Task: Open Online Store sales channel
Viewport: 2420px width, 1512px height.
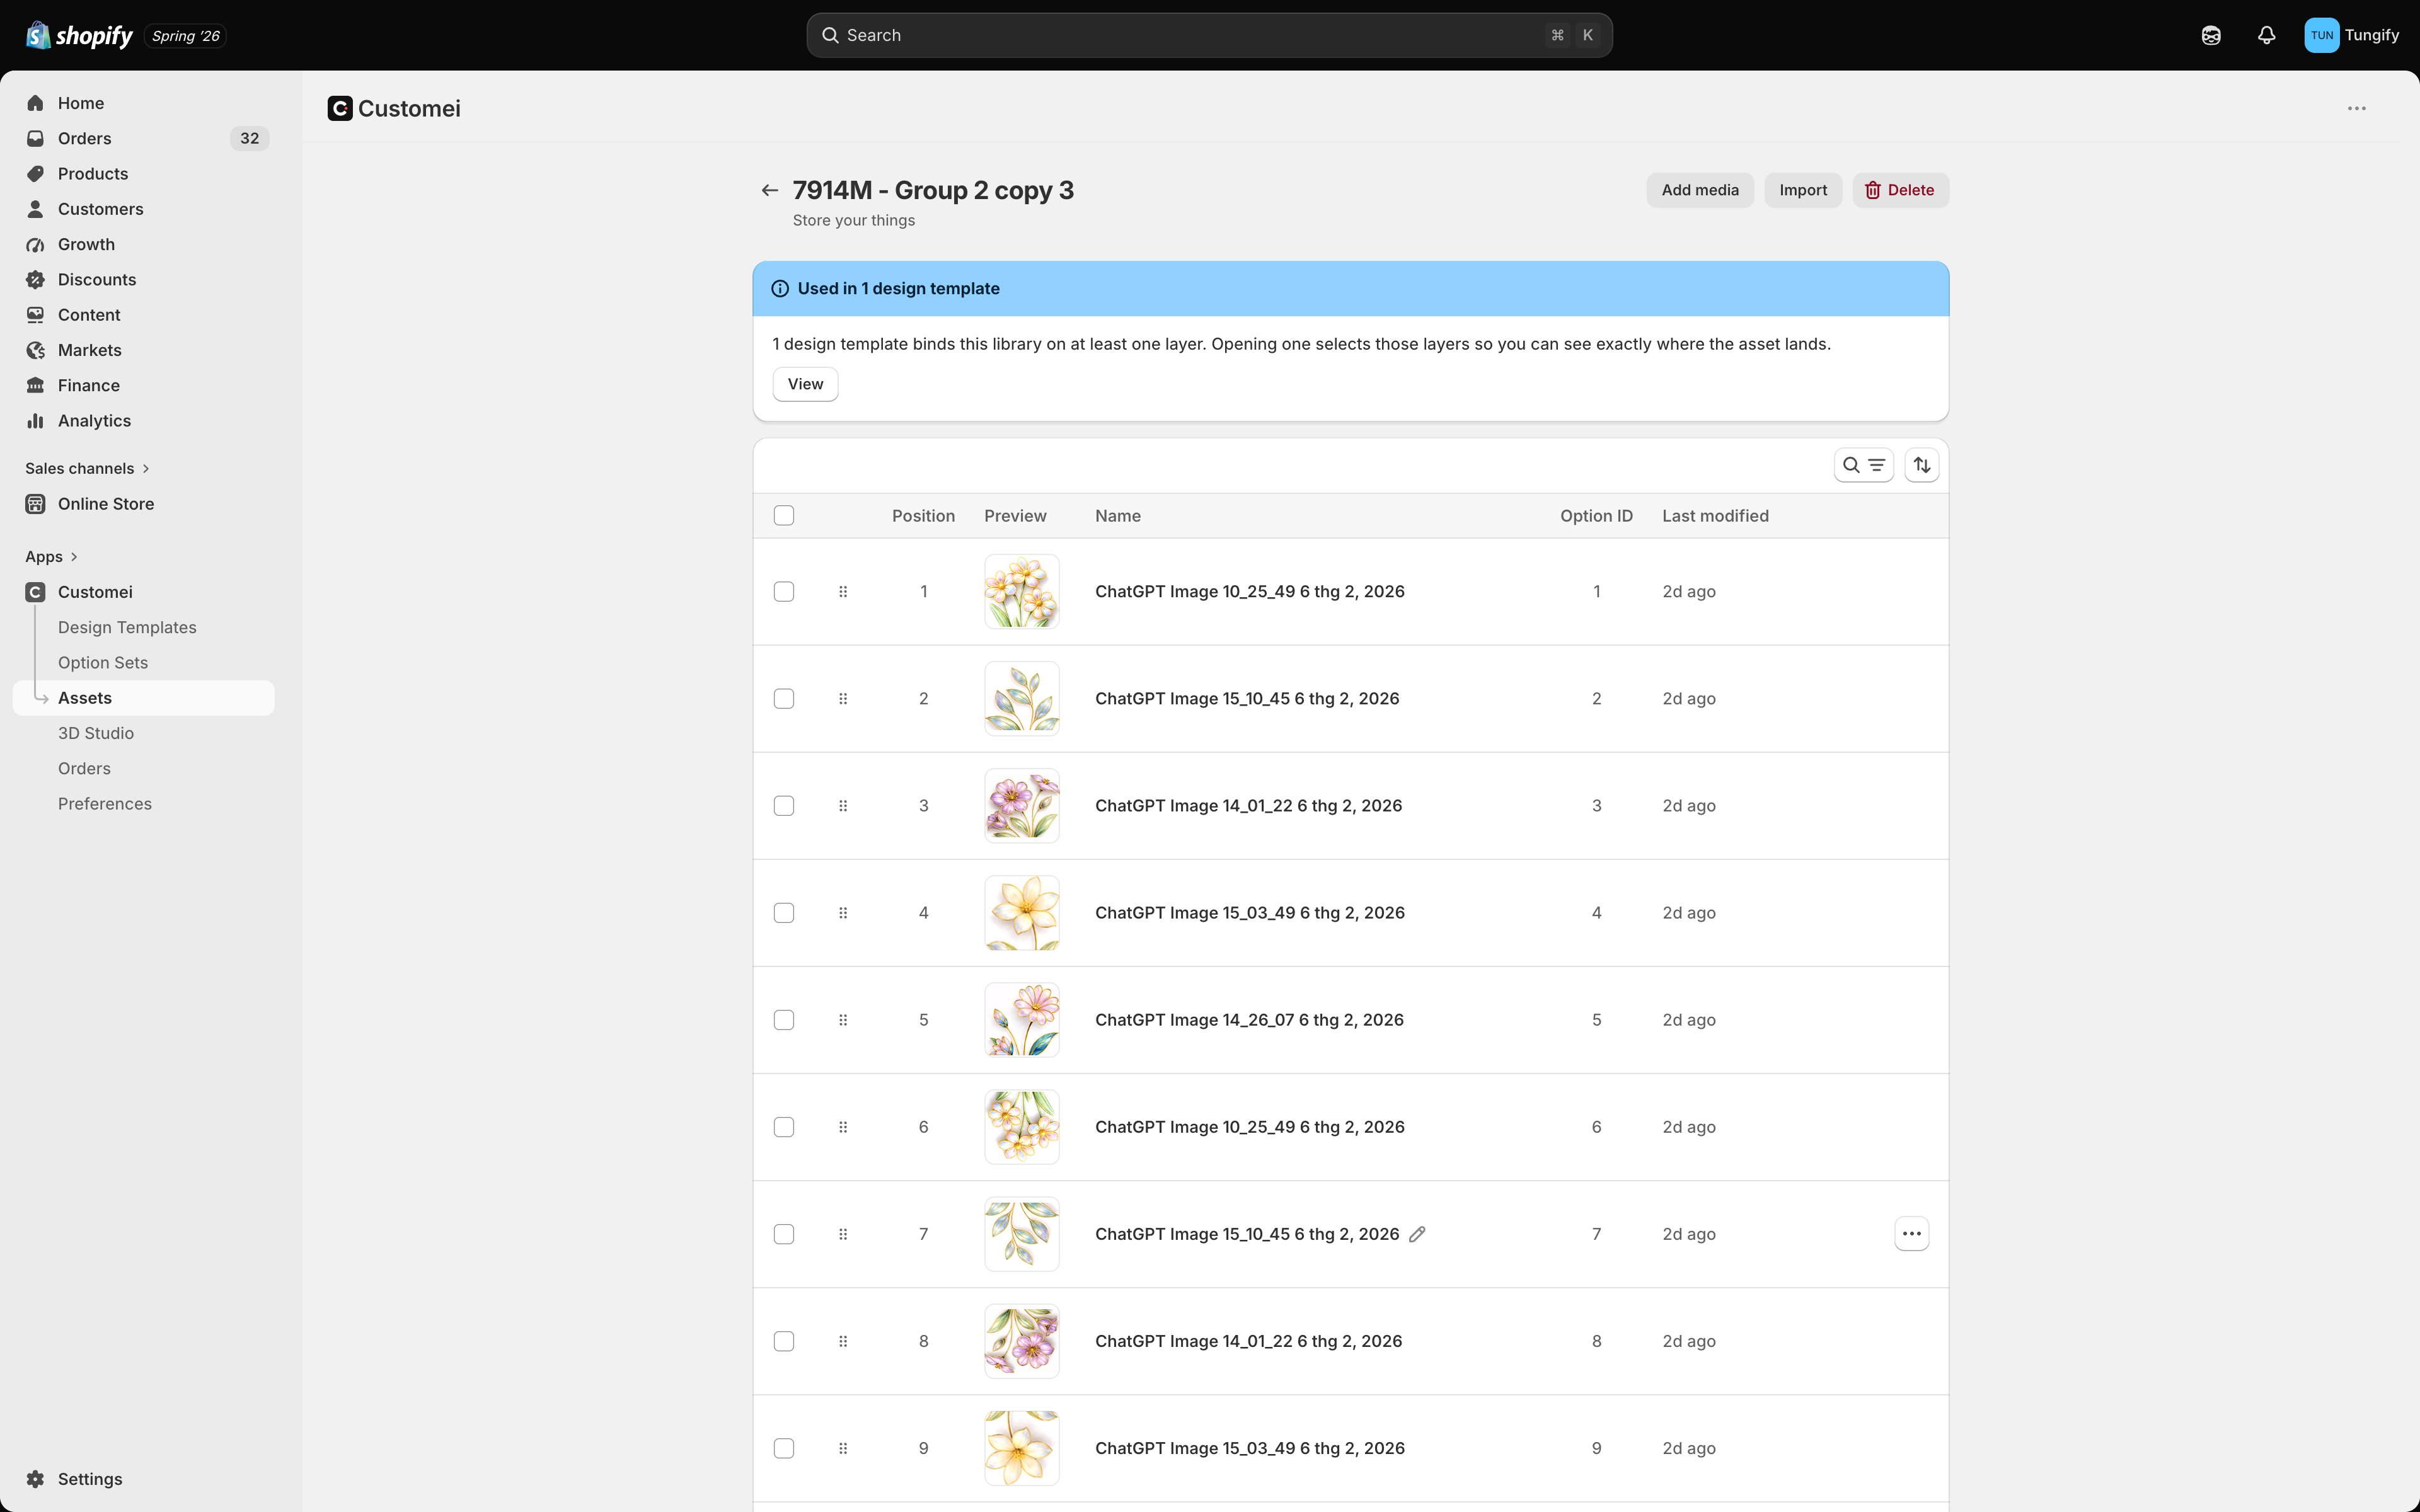Action: tap(144, 504)
